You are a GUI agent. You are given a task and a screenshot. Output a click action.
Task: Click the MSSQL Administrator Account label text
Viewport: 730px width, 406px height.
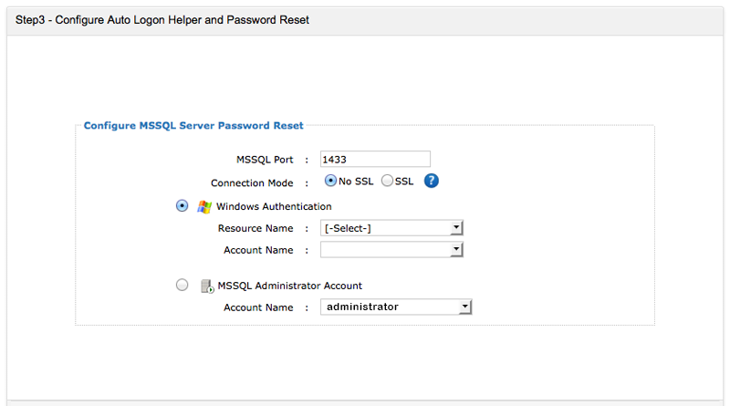[290, 286]
